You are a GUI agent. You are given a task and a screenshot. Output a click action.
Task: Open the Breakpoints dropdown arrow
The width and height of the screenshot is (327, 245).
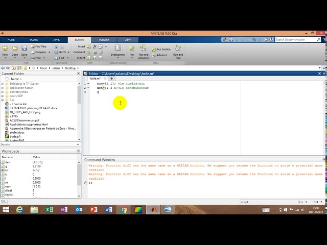coord(118,58)
